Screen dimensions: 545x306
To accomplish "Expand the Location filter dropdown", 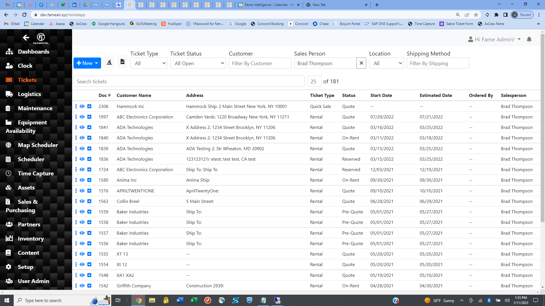I will 386,63.
